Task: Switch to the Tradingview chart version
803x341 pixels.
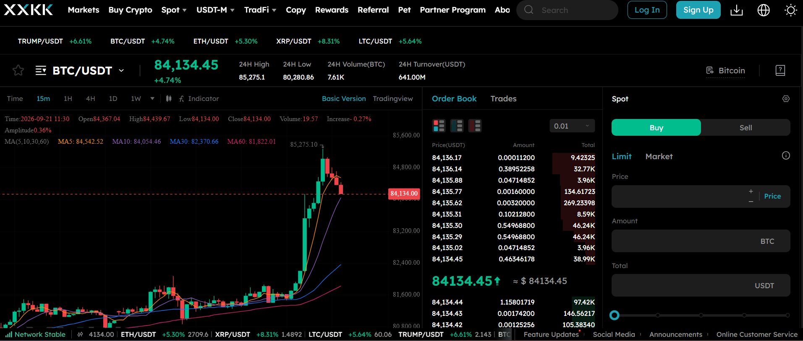Action: tap(393, 98)
